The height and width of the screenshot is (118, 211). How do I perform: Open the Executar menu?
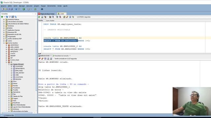[x=29, y=6]
